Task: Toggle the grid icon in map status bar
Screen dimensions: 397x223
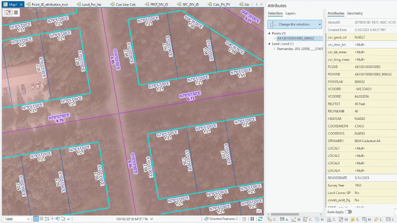Action: point(41,219)
